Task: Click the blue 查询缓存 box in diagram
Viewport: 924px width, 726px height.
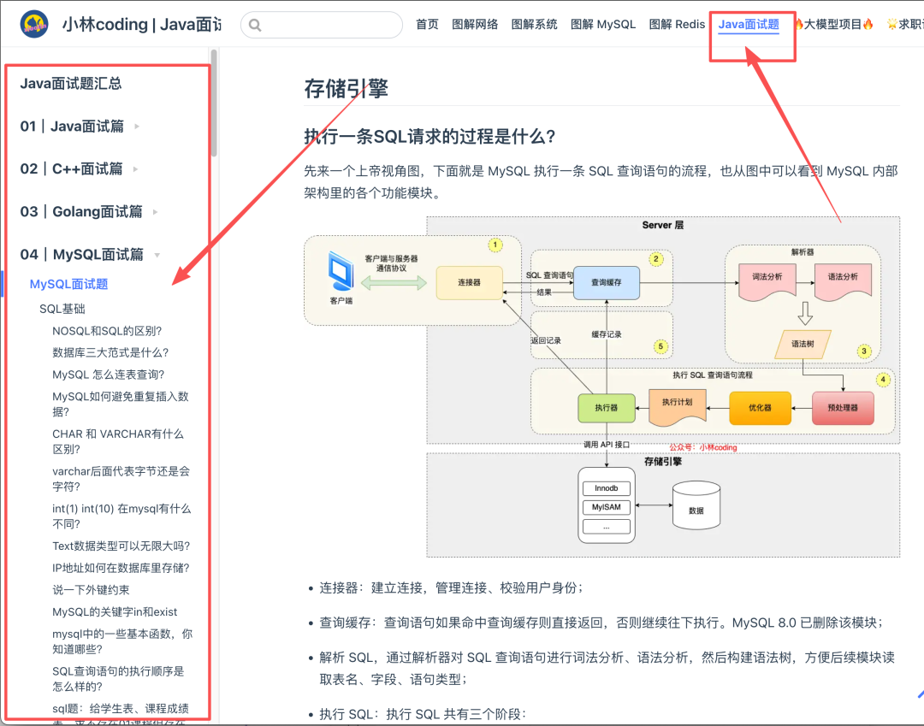Action: click(605, 282)
